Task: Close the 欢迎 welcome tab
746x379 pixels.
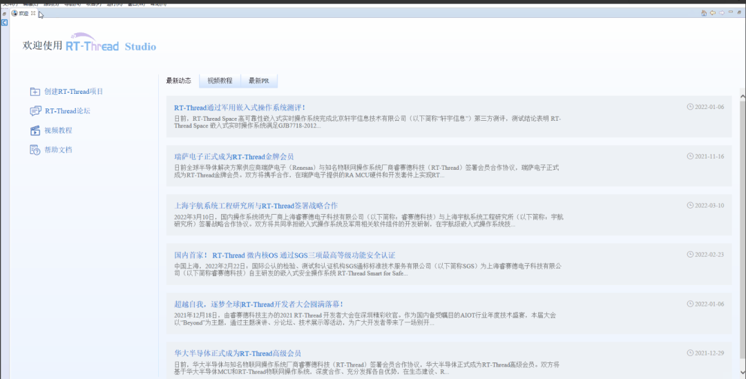Action: 33,13
